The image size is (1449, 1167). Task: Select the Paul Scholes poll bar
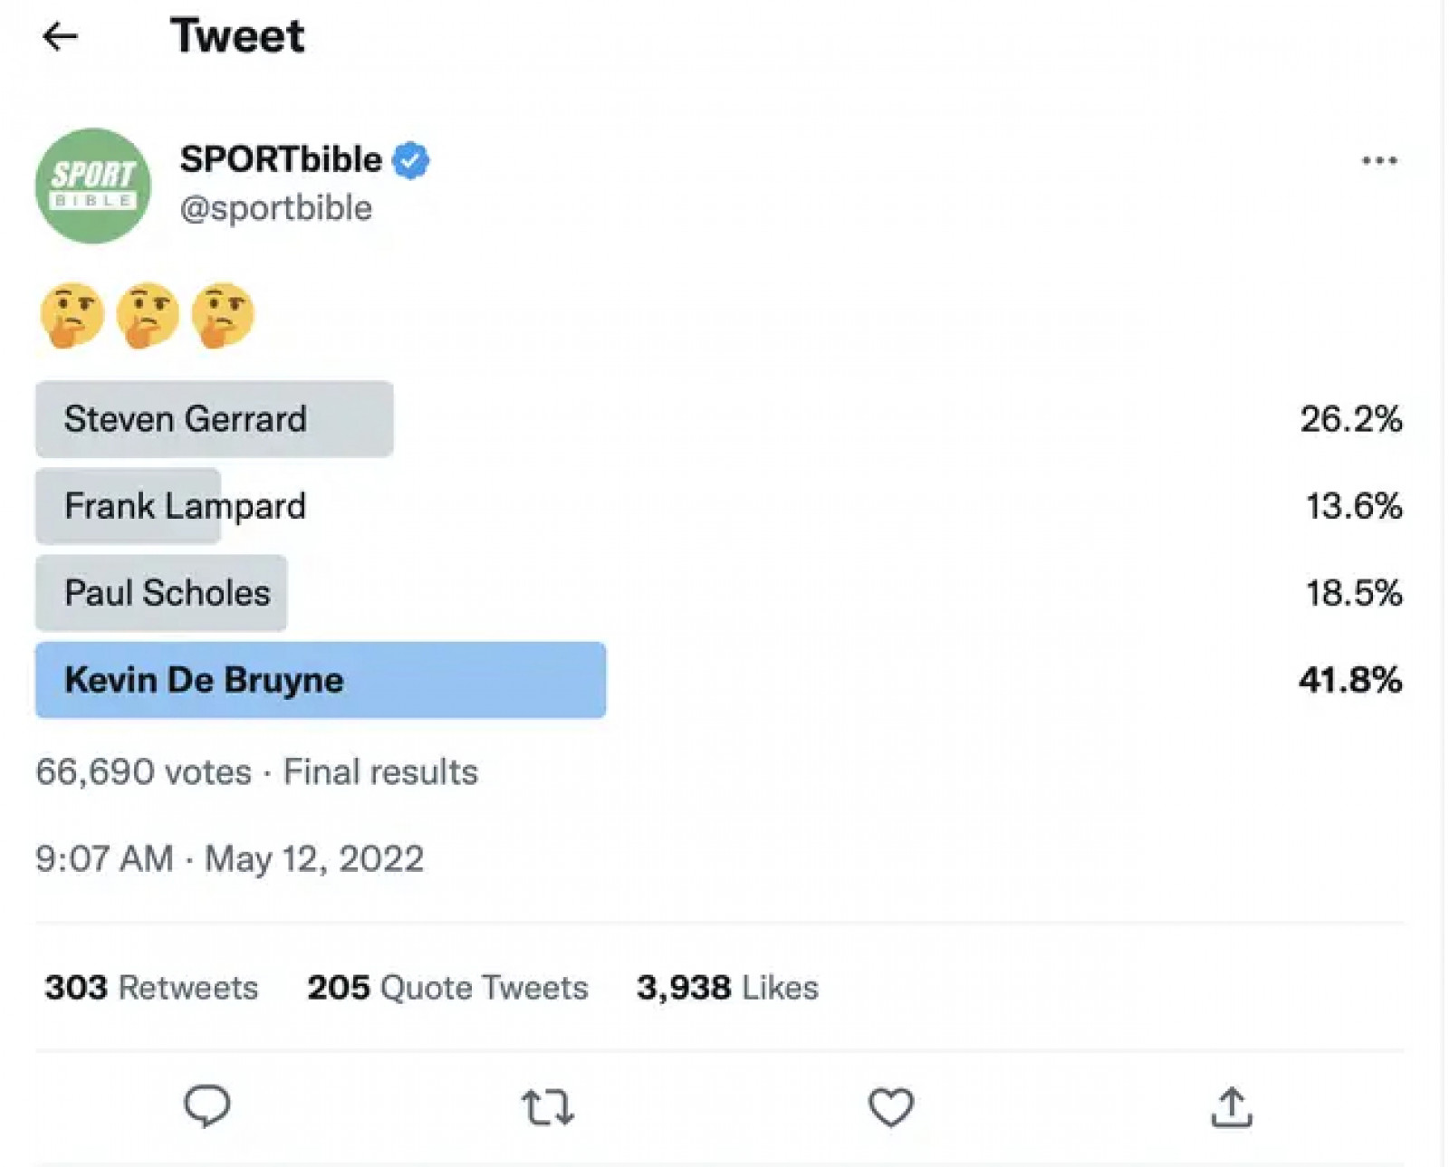pos(161,593)
